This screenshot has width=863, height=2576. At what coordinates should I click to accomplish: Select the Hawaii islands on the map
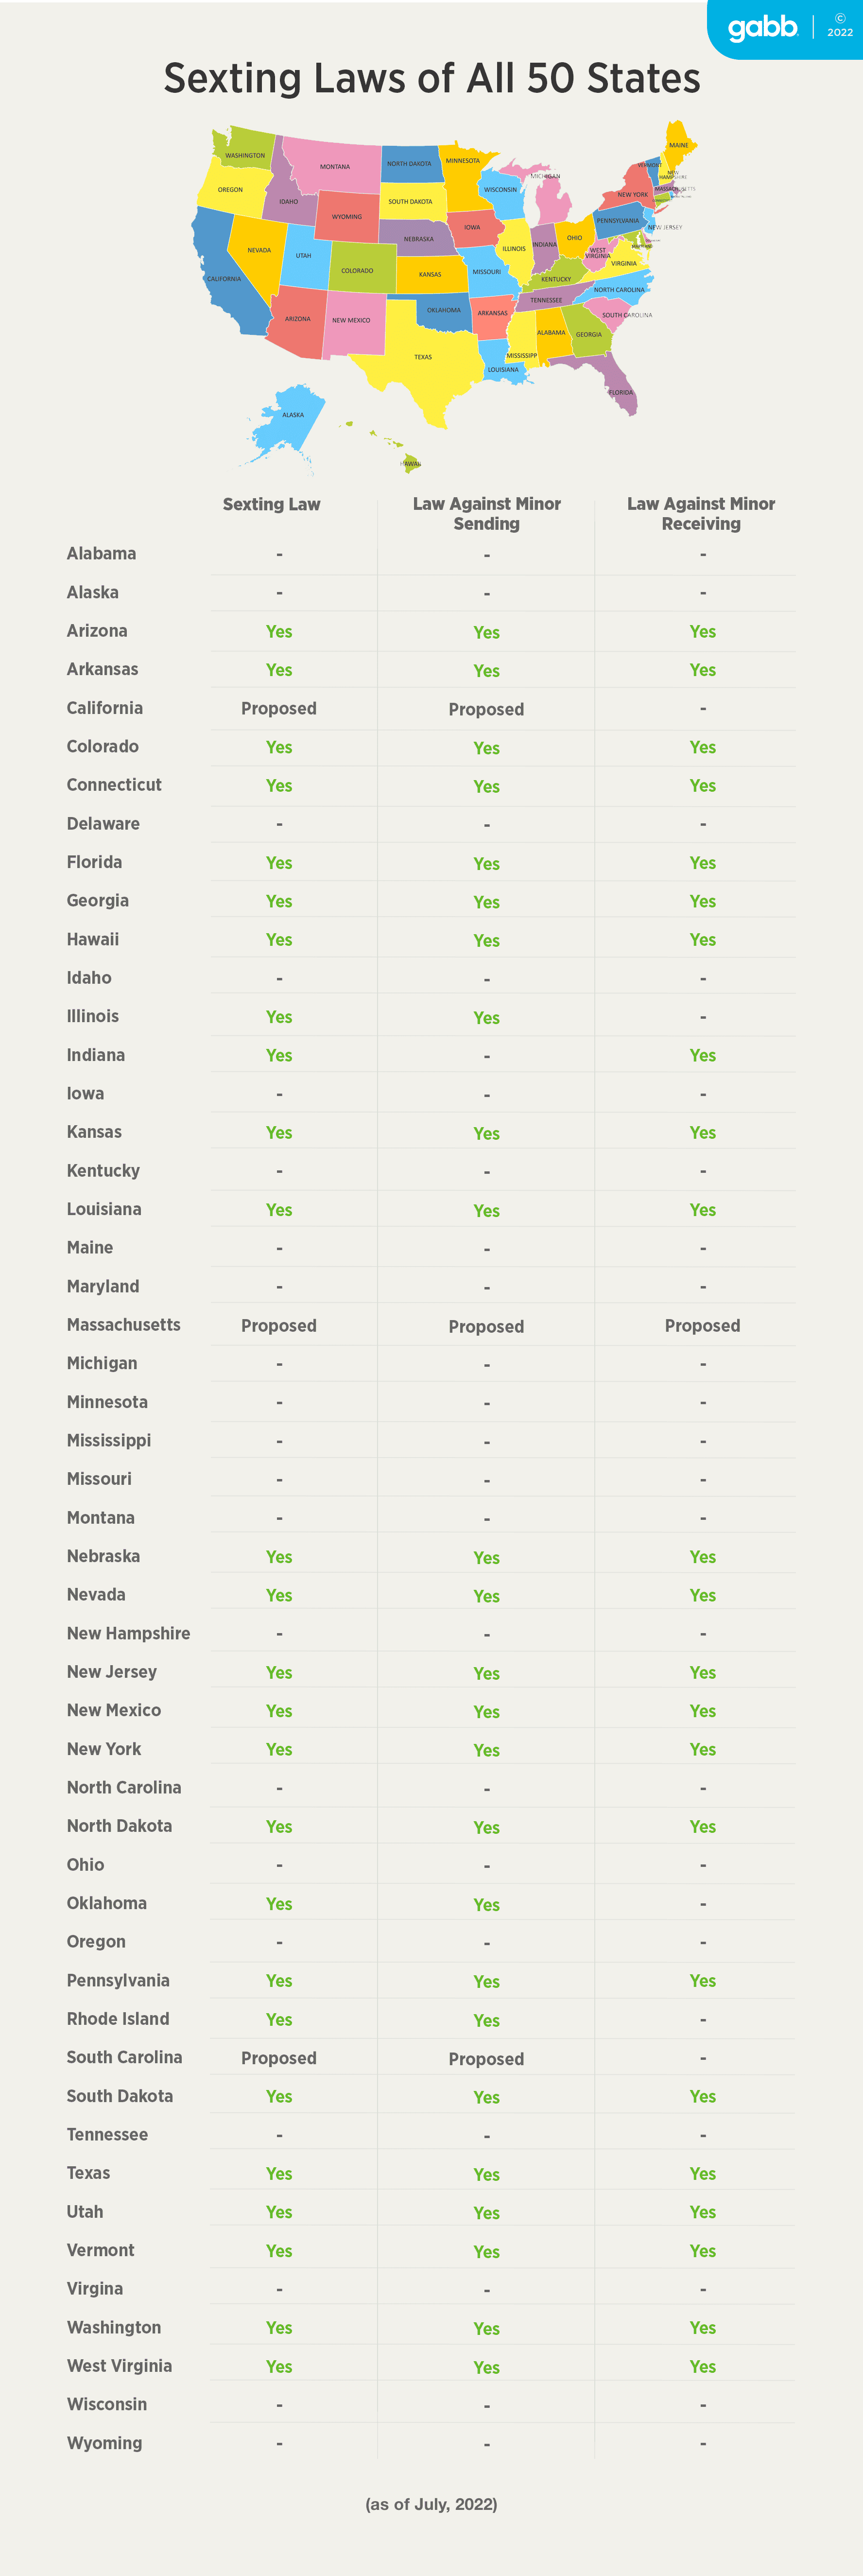point(409,461)
